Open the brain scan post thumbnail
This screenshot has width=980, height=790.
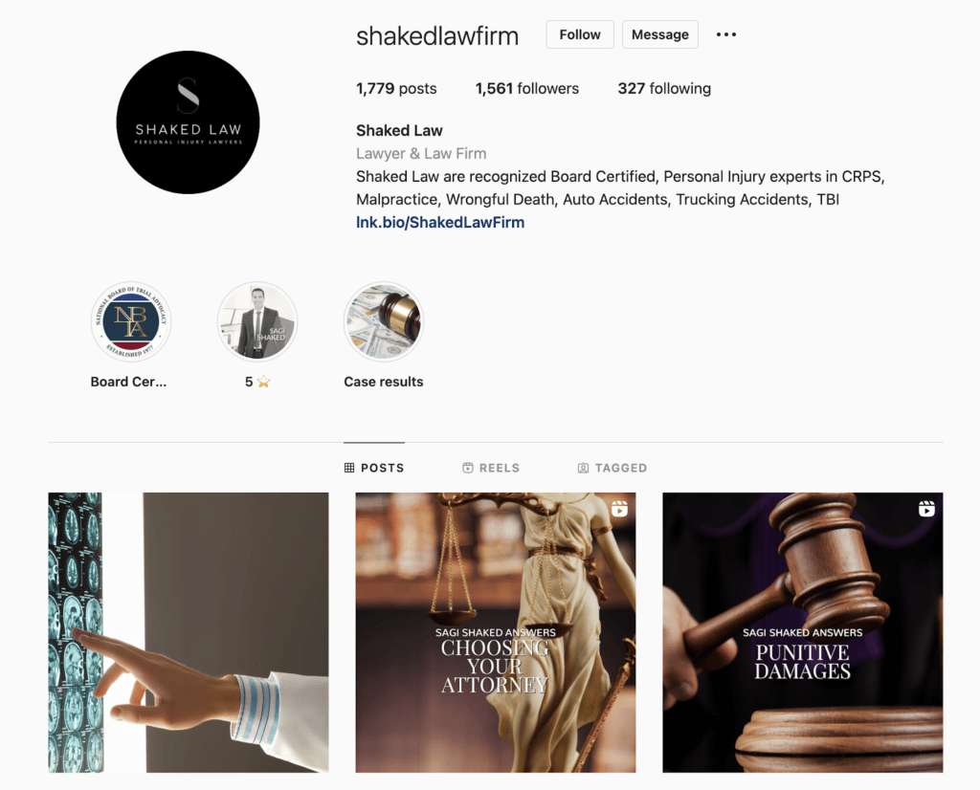(x=189, y=632)
